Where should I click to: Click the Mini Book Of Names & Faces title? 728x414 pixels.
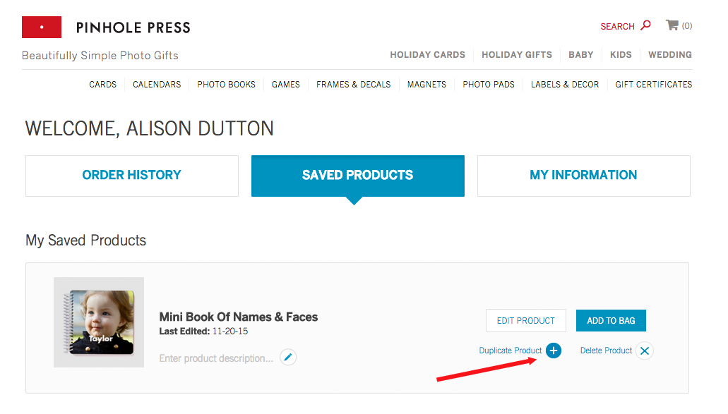point(239,317)
